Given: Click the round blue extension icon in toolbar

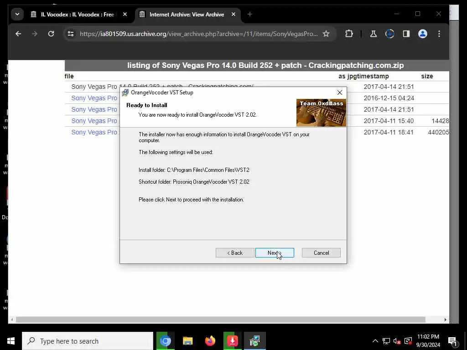Looking at the screenshot, I should [x=389, y=34].
